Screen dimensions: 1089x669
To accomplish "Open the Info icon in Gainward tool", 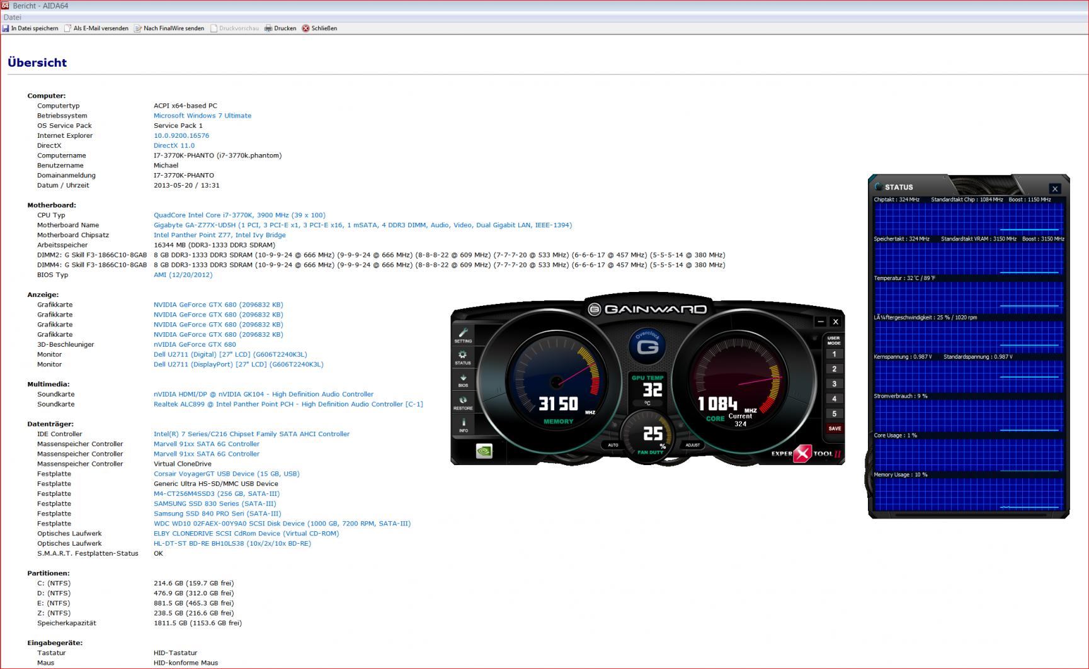I will coord(463,425).
